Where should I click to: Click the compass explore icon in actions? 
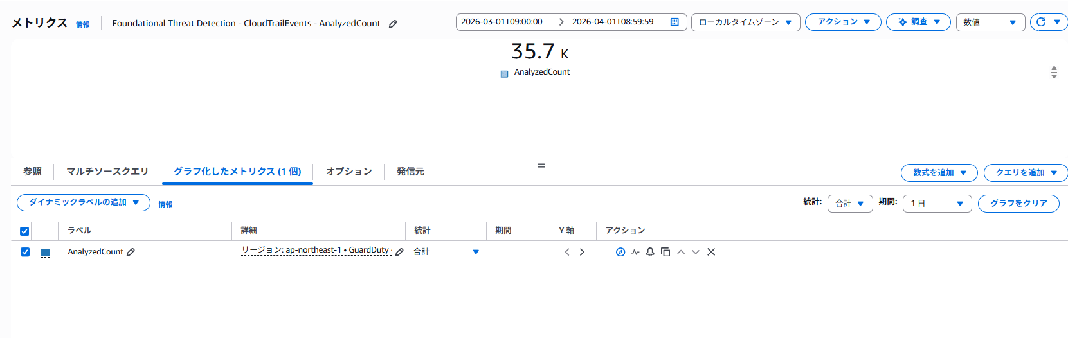tap(620, 252)
